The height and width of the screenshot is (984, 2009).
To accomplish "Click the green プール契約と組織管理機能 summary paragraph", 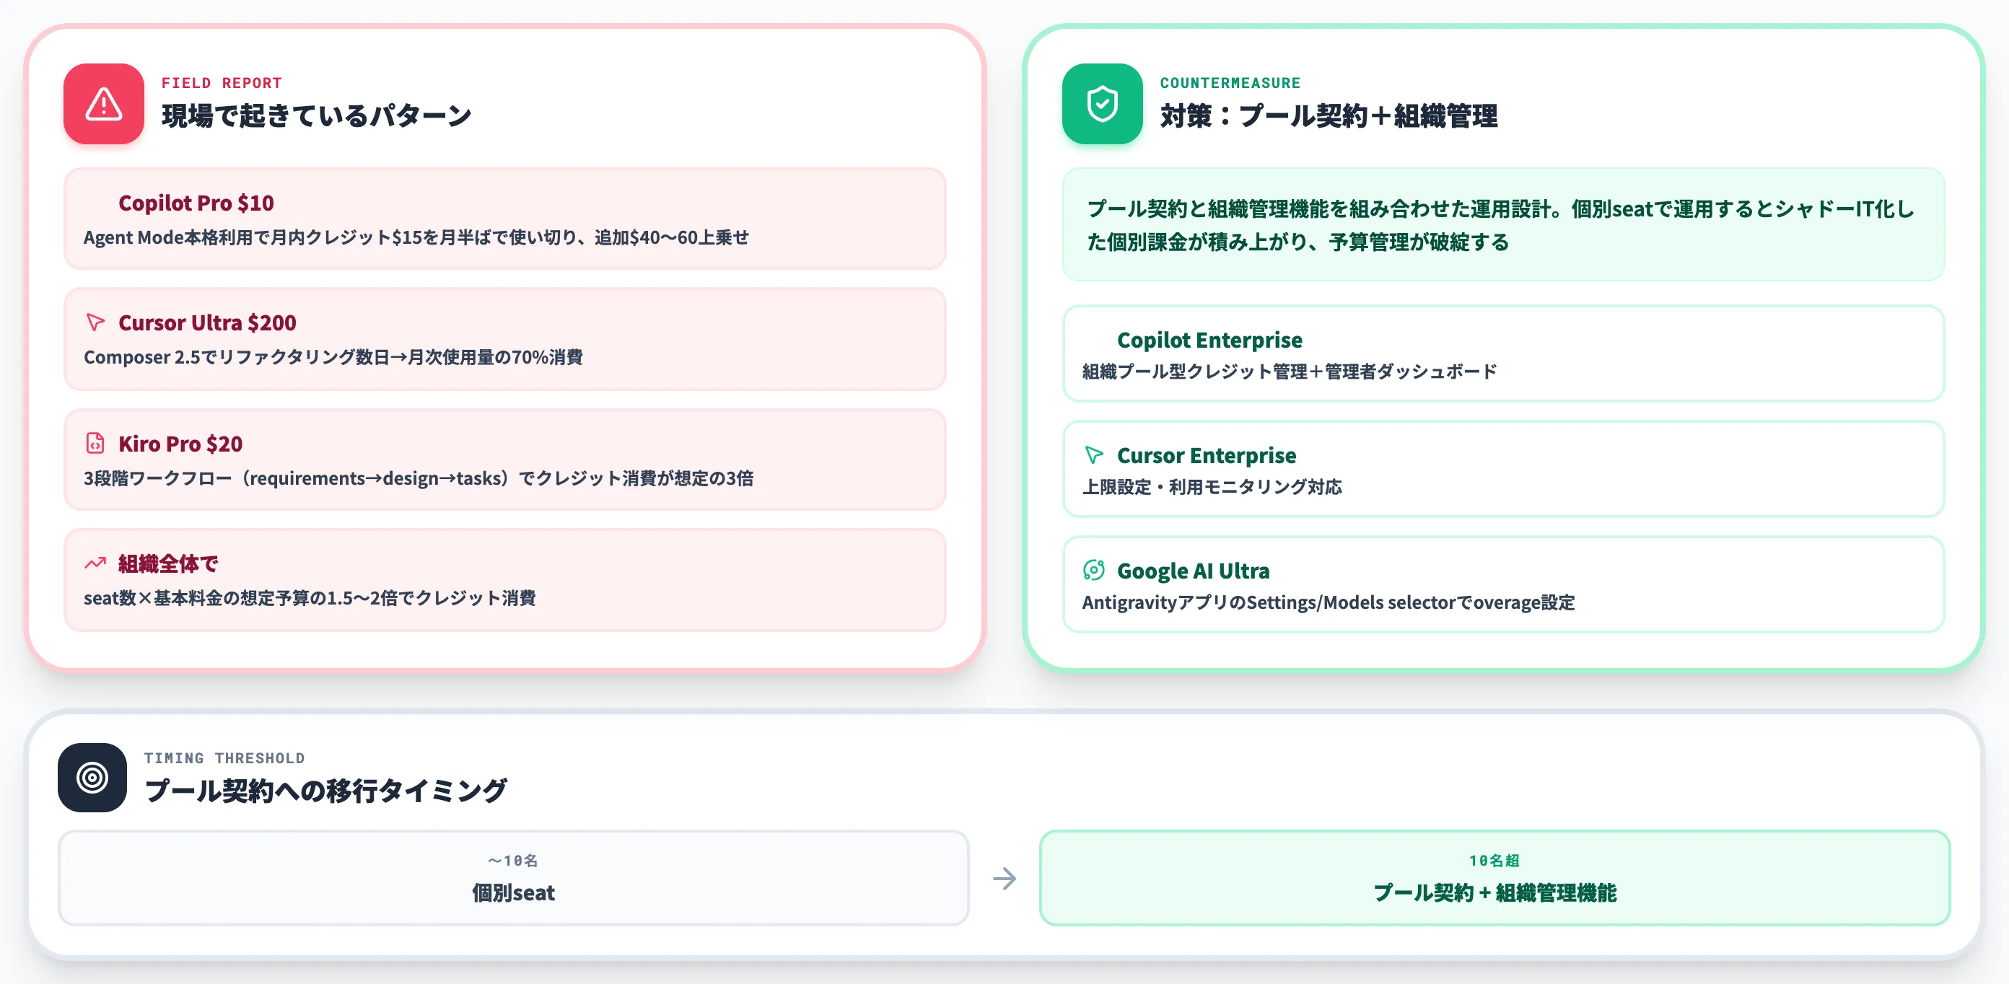I will [1502, 225].
